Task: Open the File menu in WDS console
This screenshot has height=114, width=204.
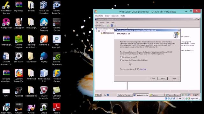Action: (x=97, y=22)
